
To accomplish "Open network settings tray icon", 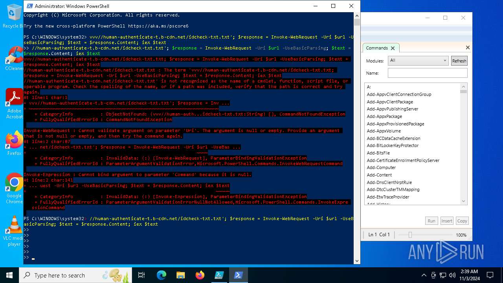I will (443, 275).
